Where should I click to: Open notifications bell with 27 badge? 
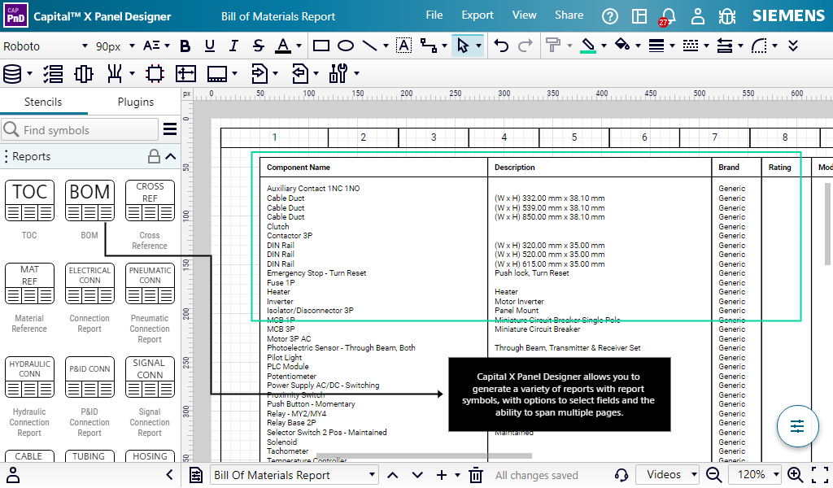click(x=668, y=16)
